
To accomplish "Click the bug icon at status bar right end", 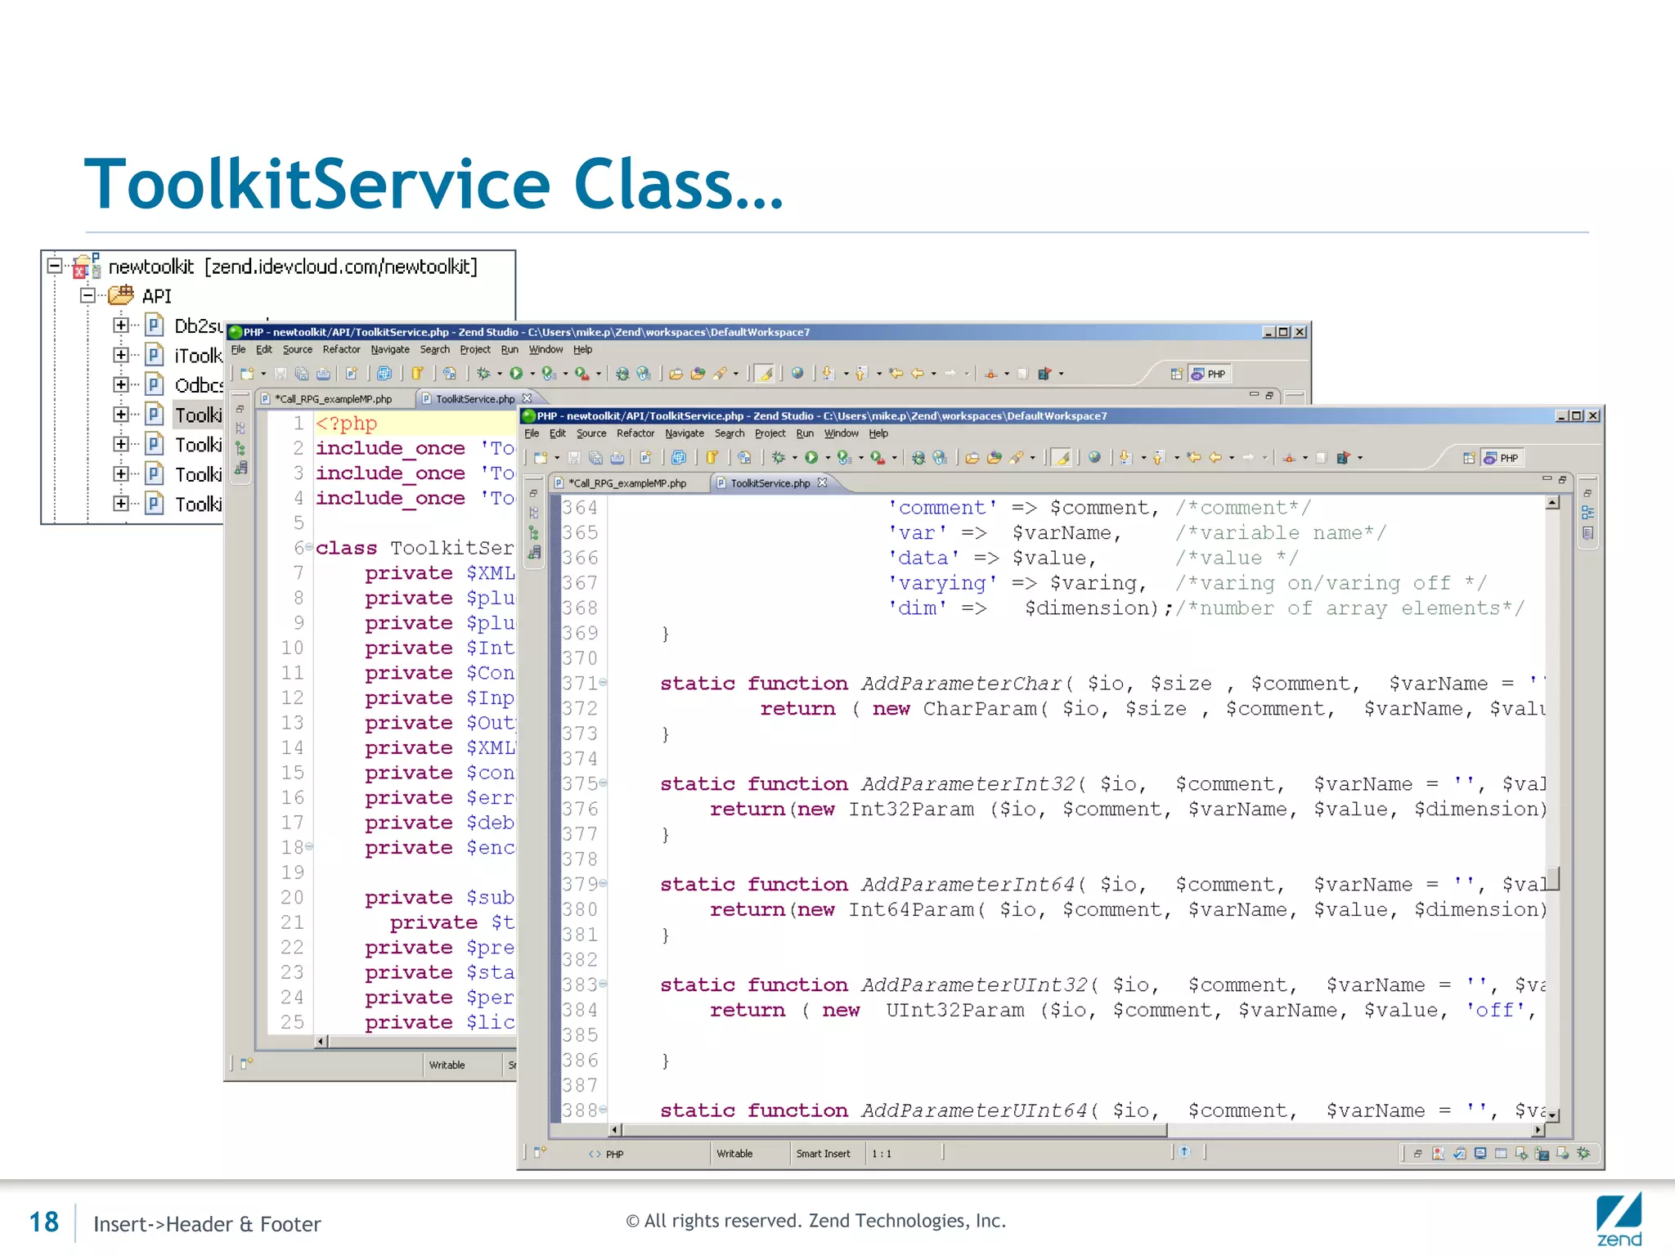I will tap(1583, 1153).
